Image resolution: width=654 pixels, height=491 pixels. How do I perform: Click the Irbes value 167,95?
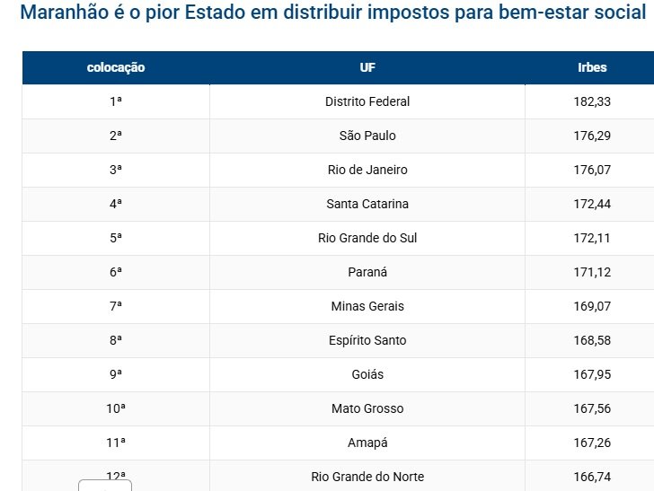click(x=592, y=374)
